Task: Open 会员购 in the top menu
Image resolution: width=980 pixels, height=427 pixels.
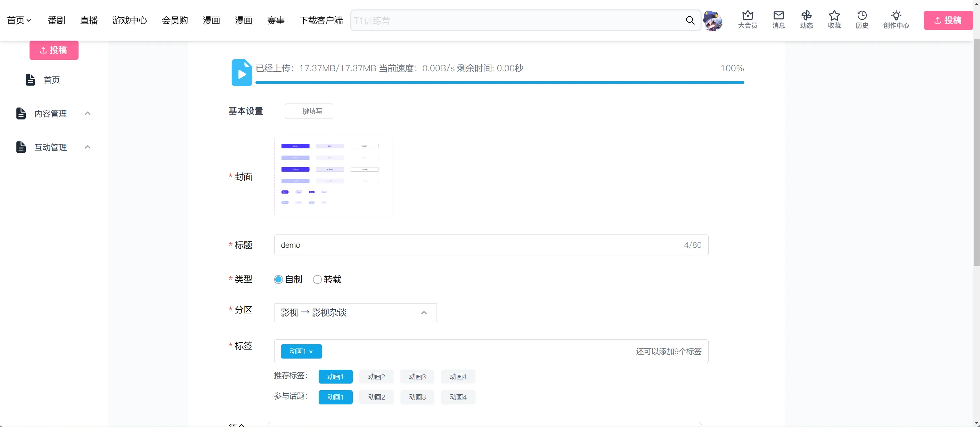Action: coord(174,20)
